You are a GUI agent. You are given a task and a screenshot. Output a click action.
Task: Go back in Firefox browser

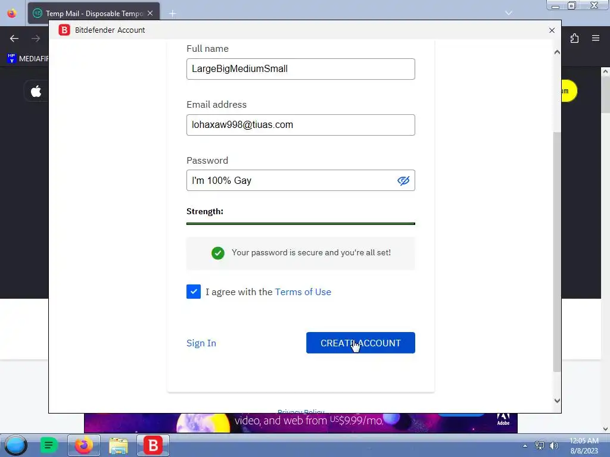[x=14, y=39]
